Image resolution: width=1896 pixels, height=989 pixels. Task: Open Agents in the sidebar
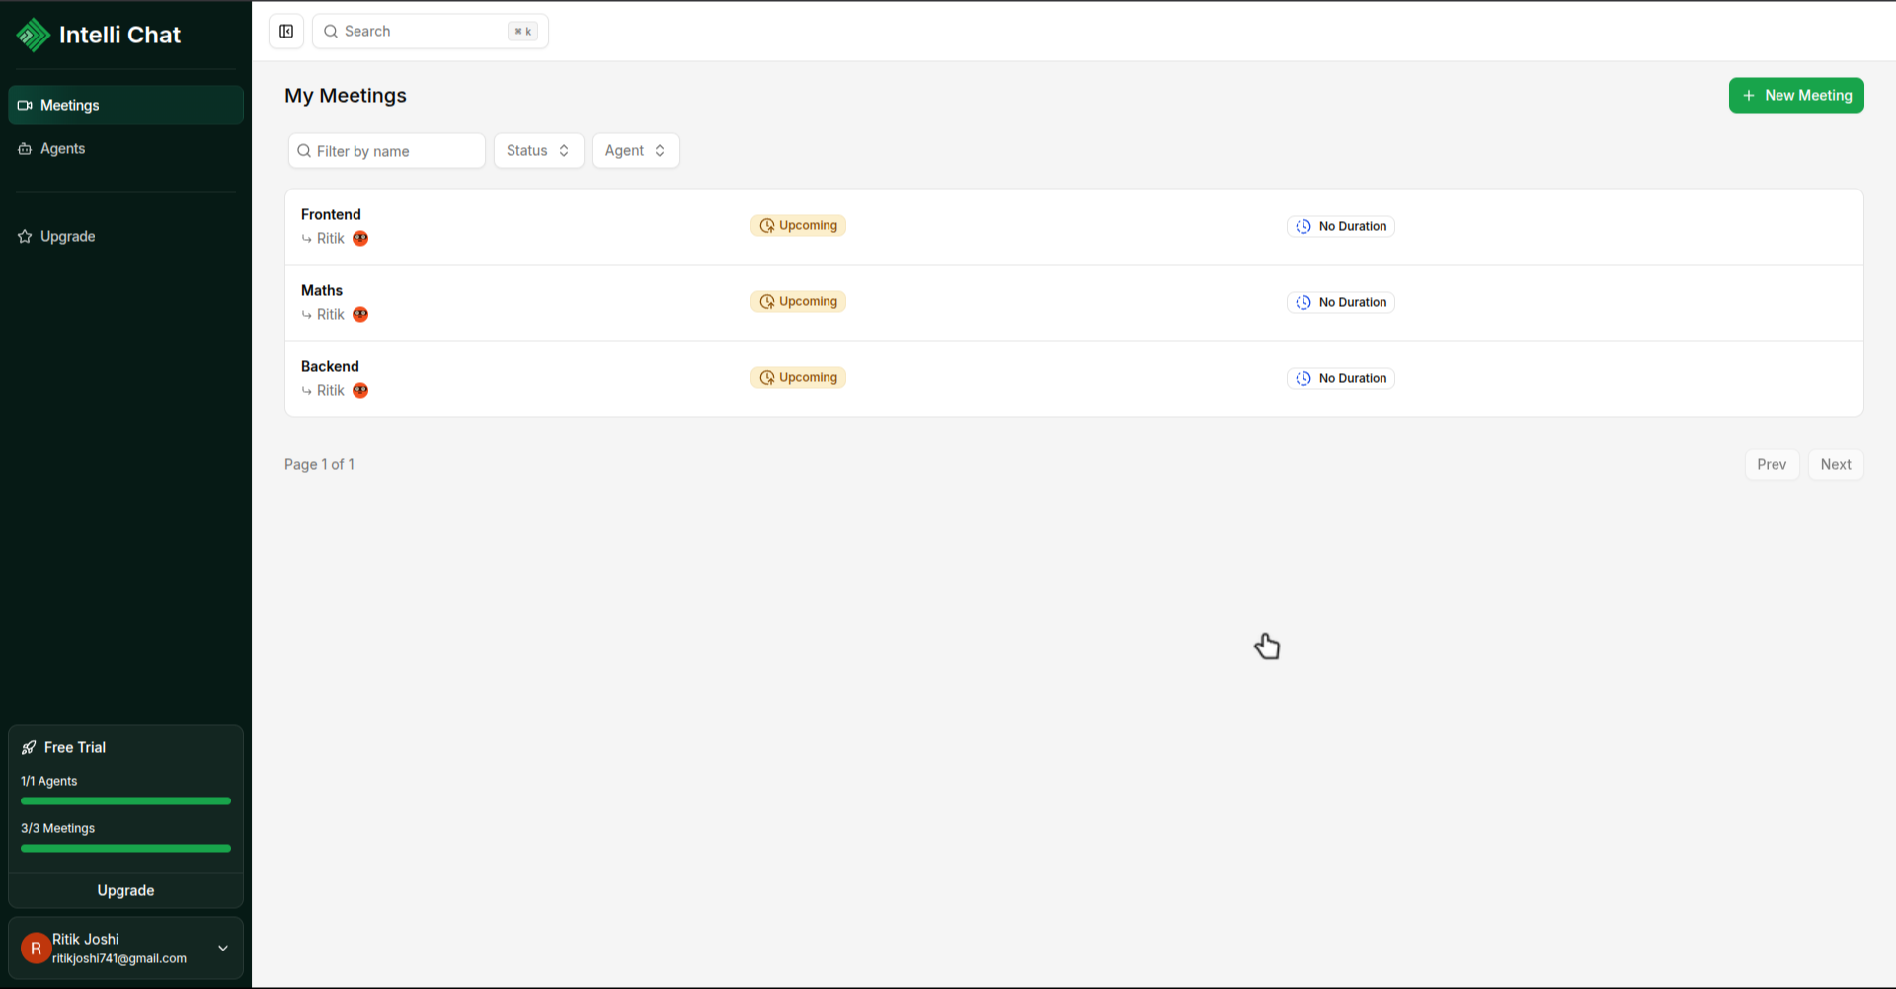(63, 149)
